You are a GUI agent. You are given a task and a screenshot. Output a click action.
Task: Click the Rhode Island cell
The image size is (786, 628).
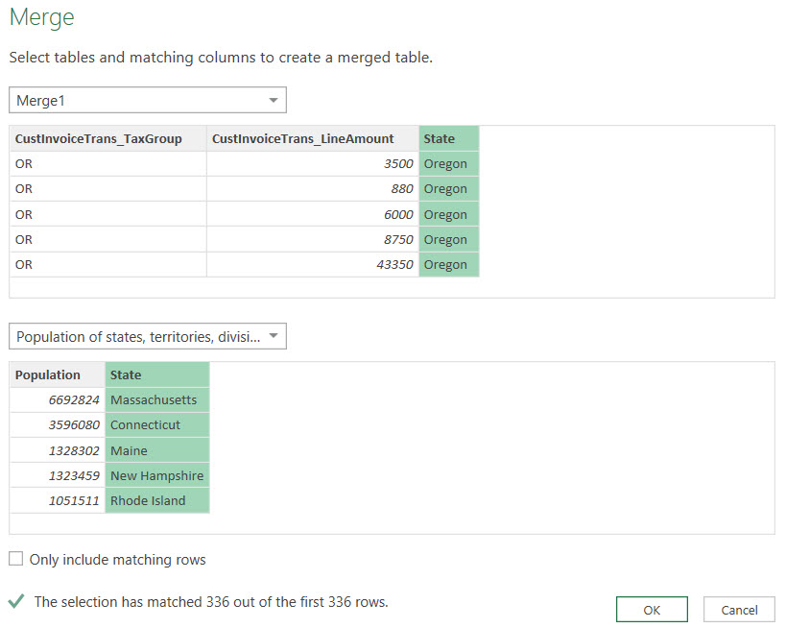pyautogui.click(x=156, y=500)
